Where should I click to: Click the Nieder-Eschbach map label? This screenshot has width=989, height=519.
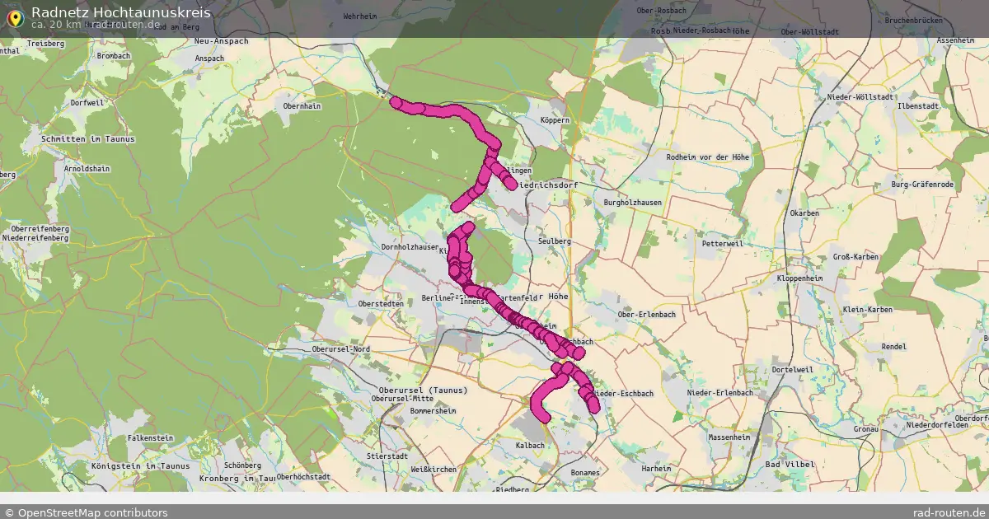(622, 394)
